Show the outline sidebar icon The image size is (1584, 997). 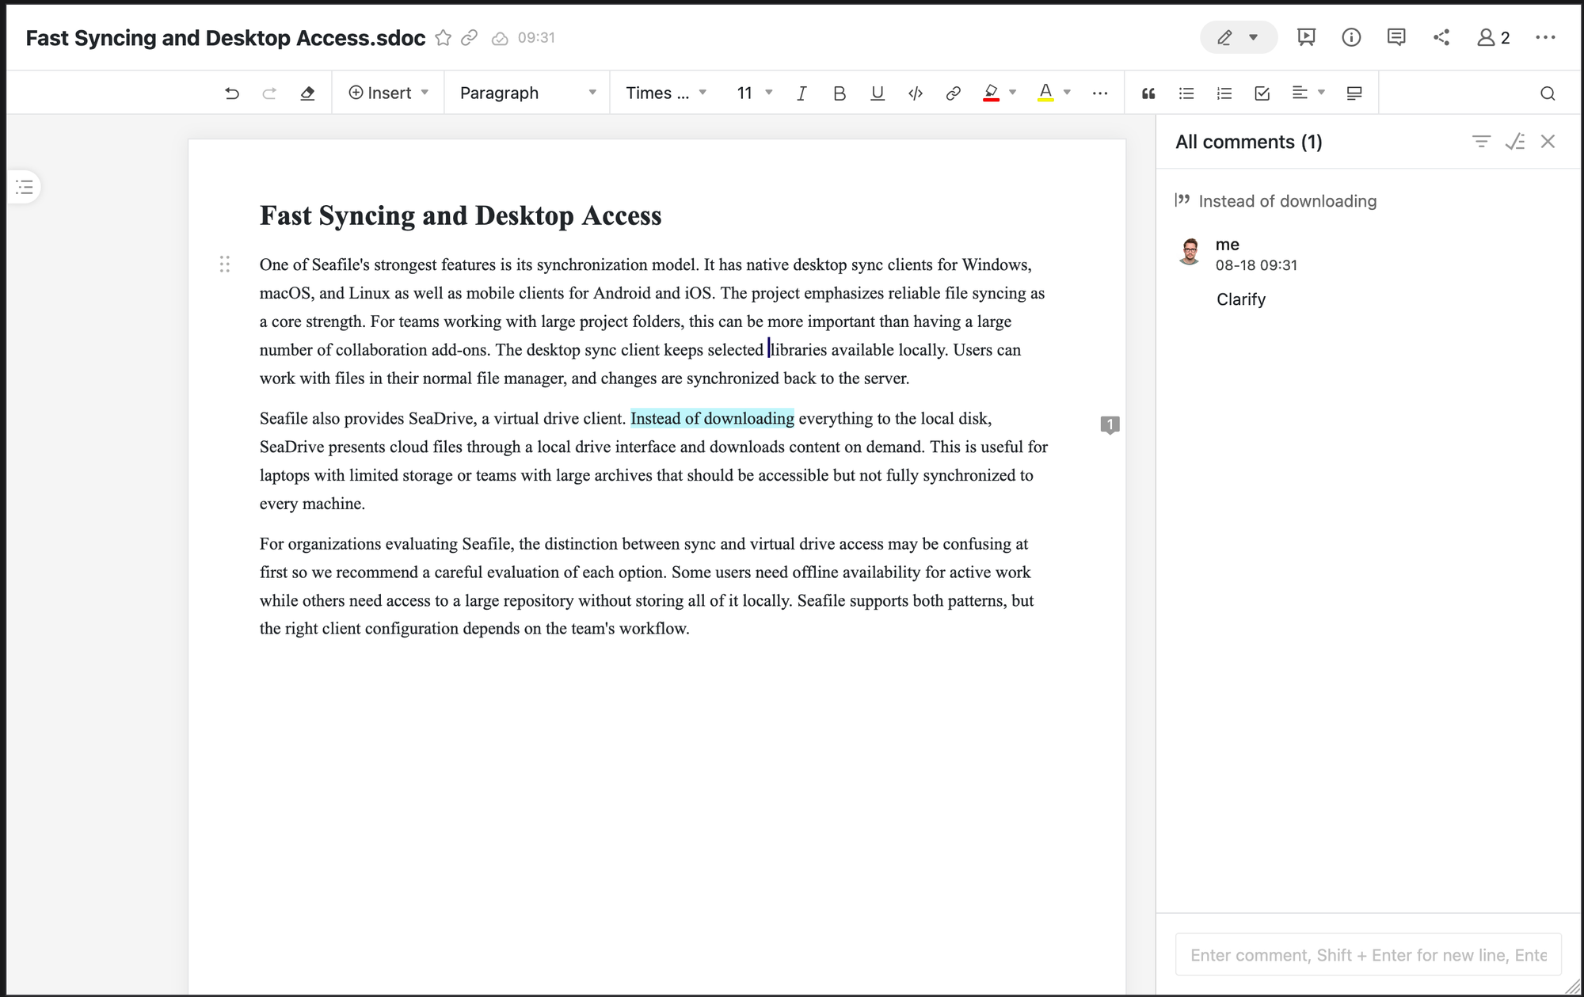25,187
